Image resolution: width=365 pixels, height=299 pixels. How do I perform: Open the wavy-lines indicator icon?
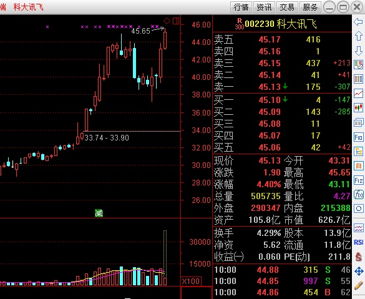click(358, 228)
